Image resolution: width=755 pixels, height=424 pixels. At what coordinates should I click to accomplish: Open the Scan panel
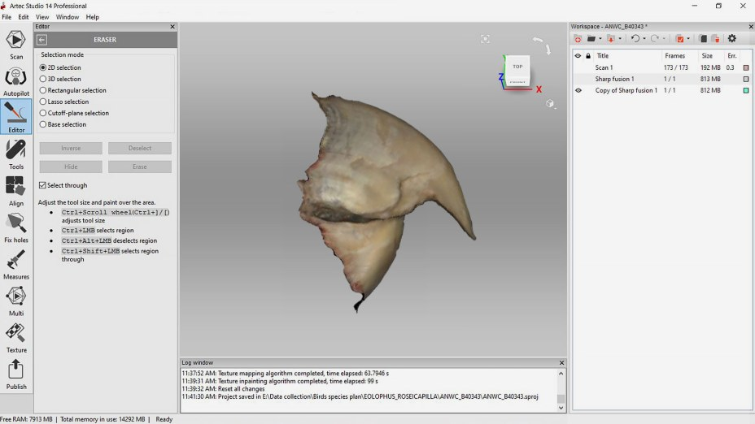tap(15, 42)
